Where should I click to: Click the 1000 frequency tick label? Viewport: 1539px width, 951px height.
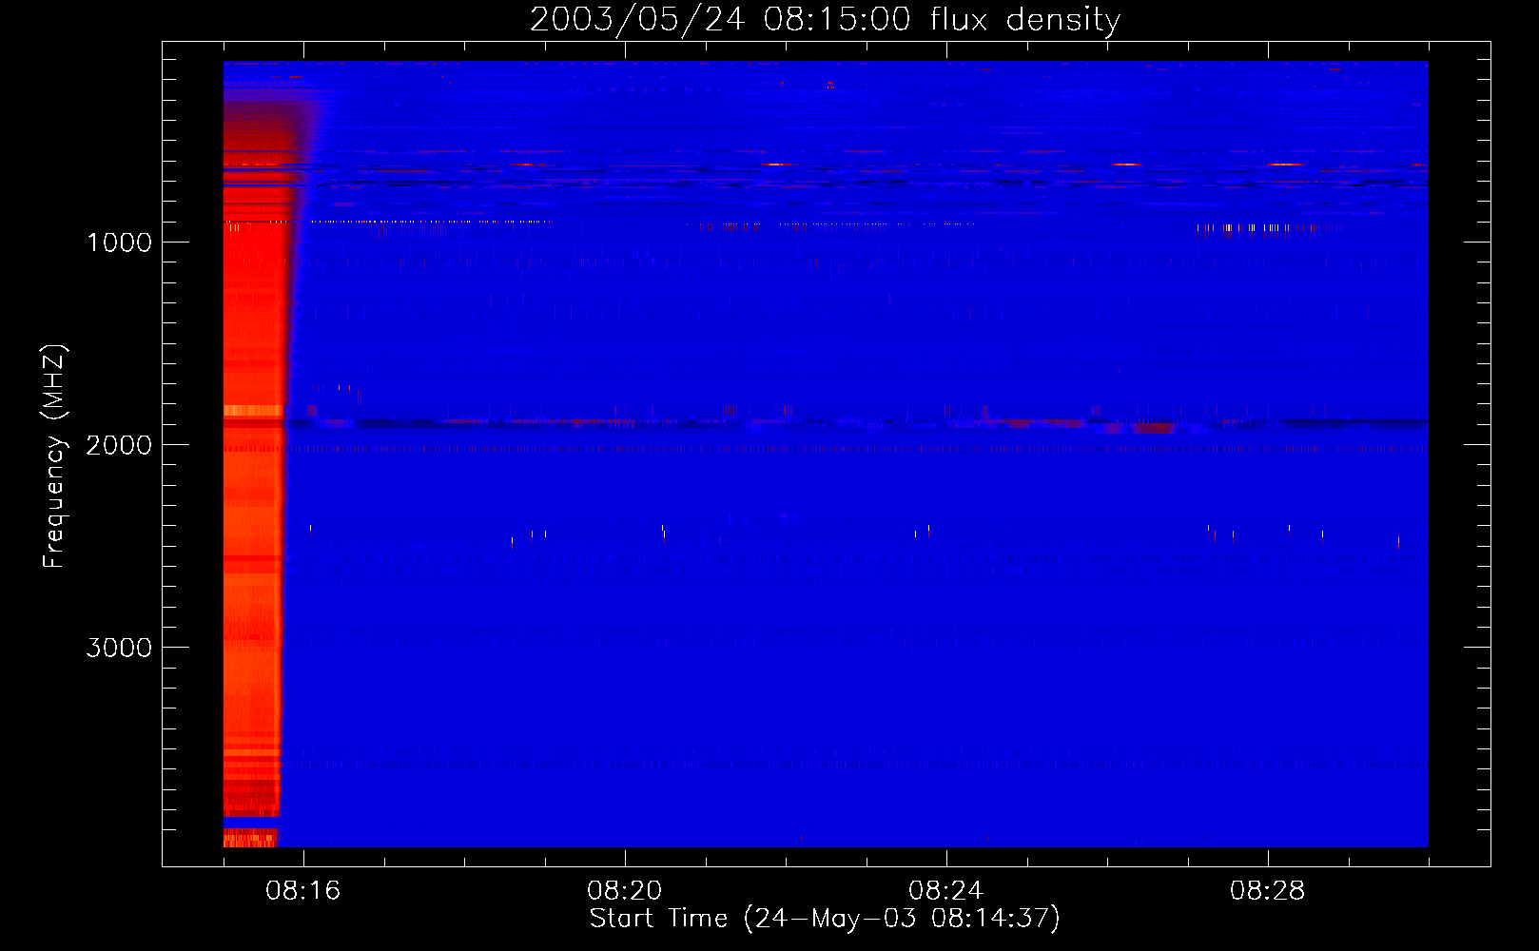pos(119,243)
